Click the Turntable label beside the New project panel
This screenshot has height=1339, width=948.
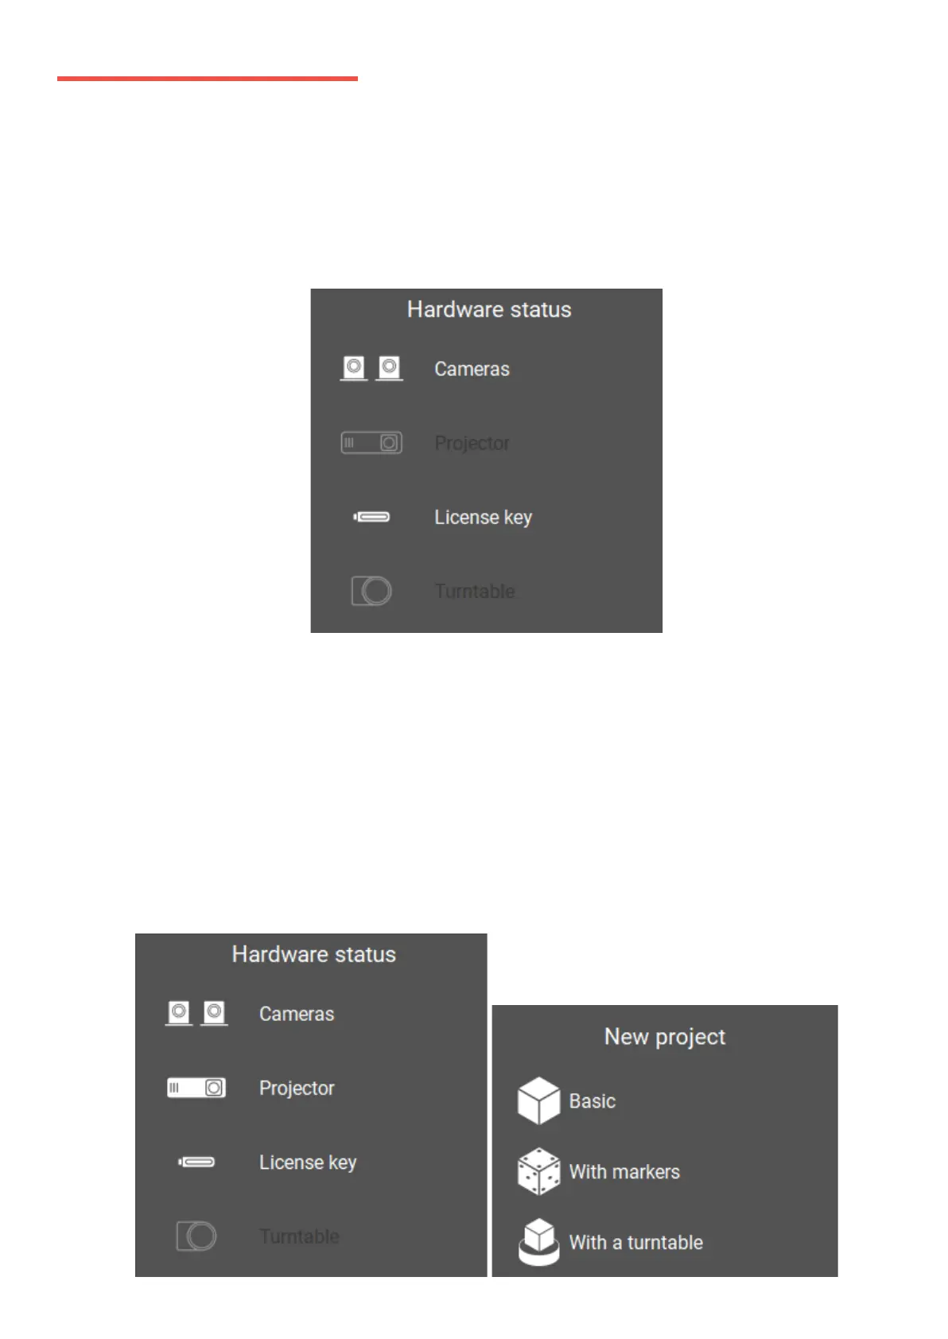299,1236
